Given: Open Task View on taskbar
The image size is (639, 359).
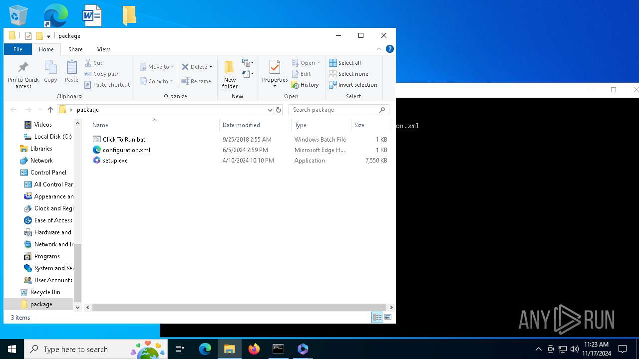Looking at the screenshot, I should [x=180, y=349].
